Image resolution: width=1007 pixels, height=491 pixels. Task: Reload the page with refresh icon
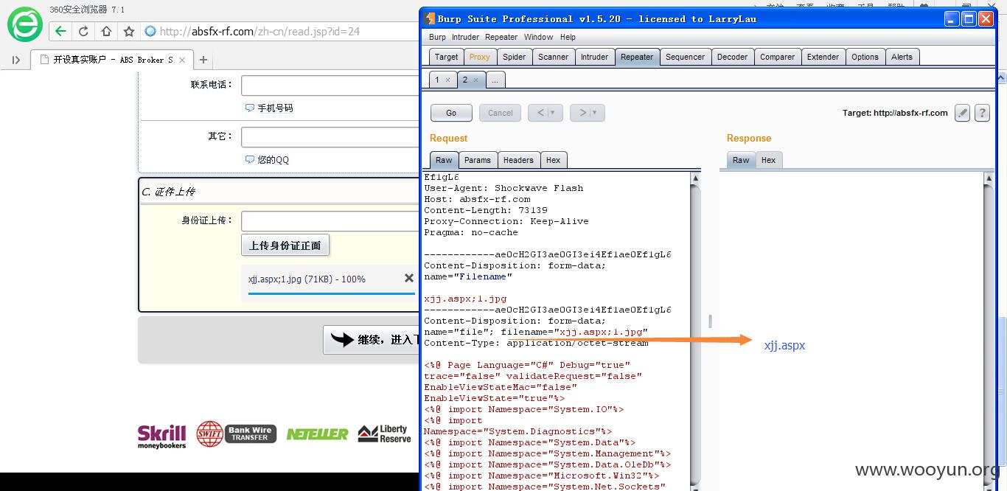83,31
